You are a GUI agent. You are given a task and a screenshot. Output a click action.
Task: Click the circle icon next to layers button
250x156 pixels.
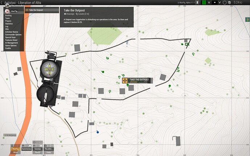[x=225, y=3]
